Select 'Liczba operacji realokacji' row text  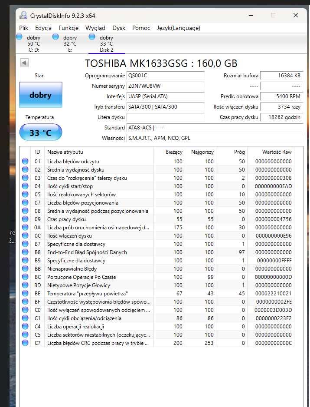[76, 327]
